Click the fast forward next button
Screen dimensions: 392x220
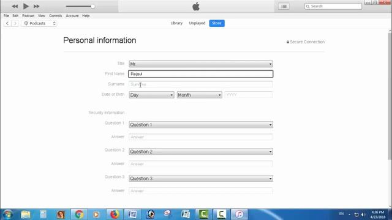[x=36, y=6]
